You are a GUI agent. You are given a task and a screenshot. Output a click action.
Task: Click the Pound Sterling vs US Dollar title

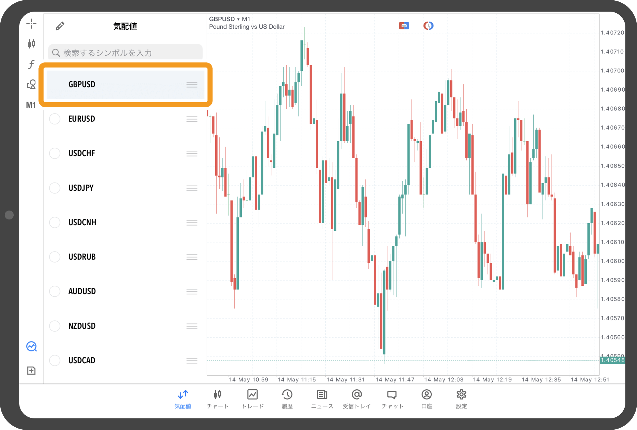[x=247, y=27]
